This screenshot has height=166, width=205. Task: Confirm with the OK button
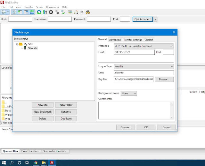point(146,127)
